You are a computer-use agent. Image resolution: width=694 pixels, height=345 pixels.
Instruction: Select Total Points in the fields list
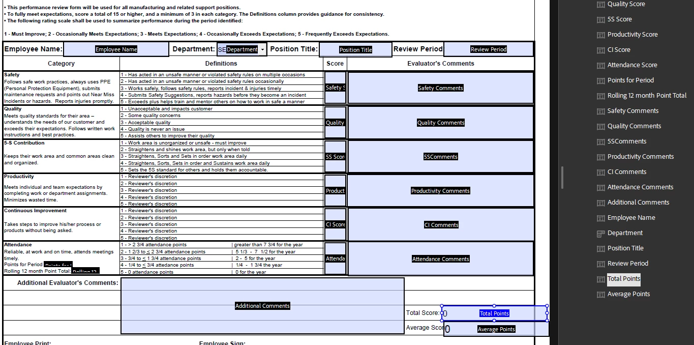(624, 279)
